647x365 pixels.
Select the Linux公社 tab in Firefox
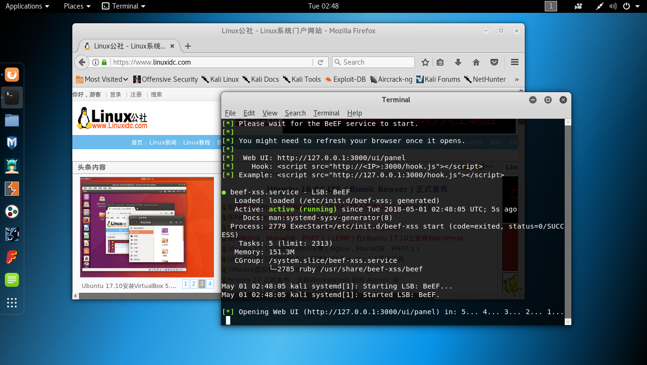click(x=127, y=46)
